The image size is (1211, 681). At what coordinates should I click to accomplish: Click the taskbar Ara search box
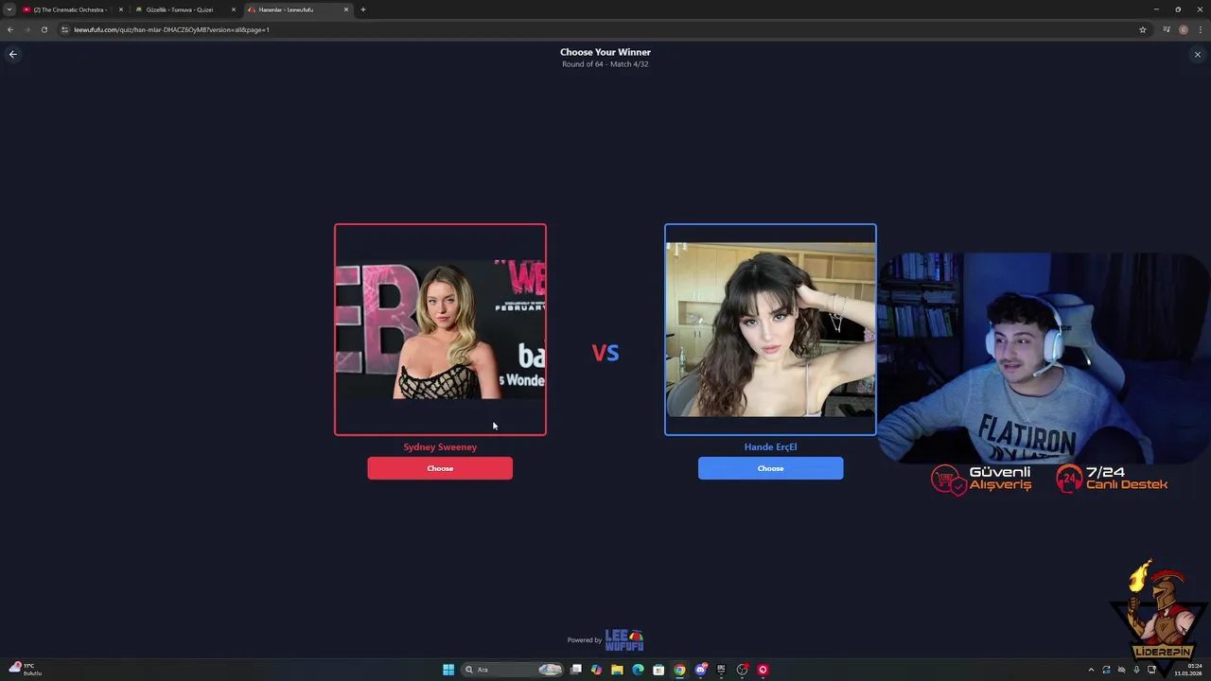click(x=512, y=670)
